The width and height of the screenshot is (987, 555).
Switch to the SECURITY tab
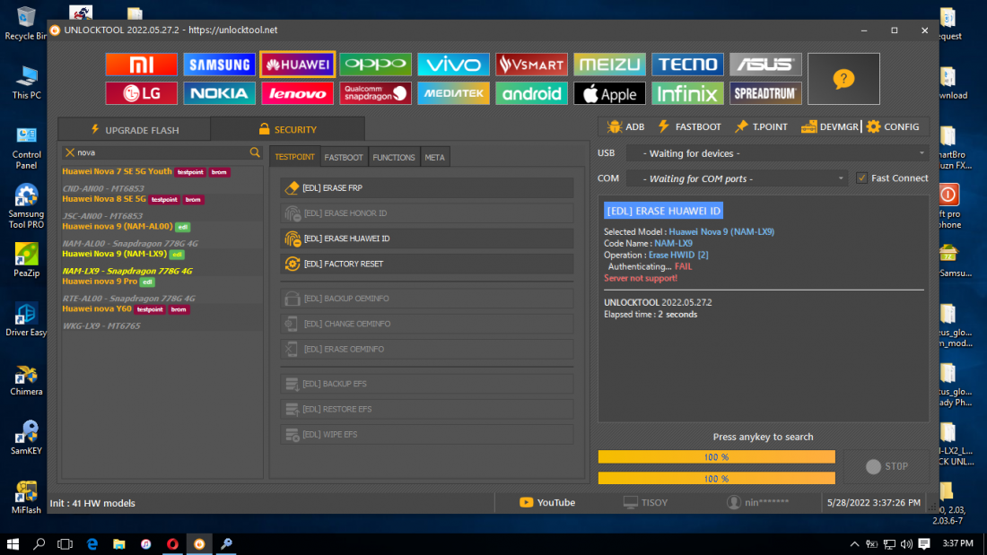[x=288, y=129]
